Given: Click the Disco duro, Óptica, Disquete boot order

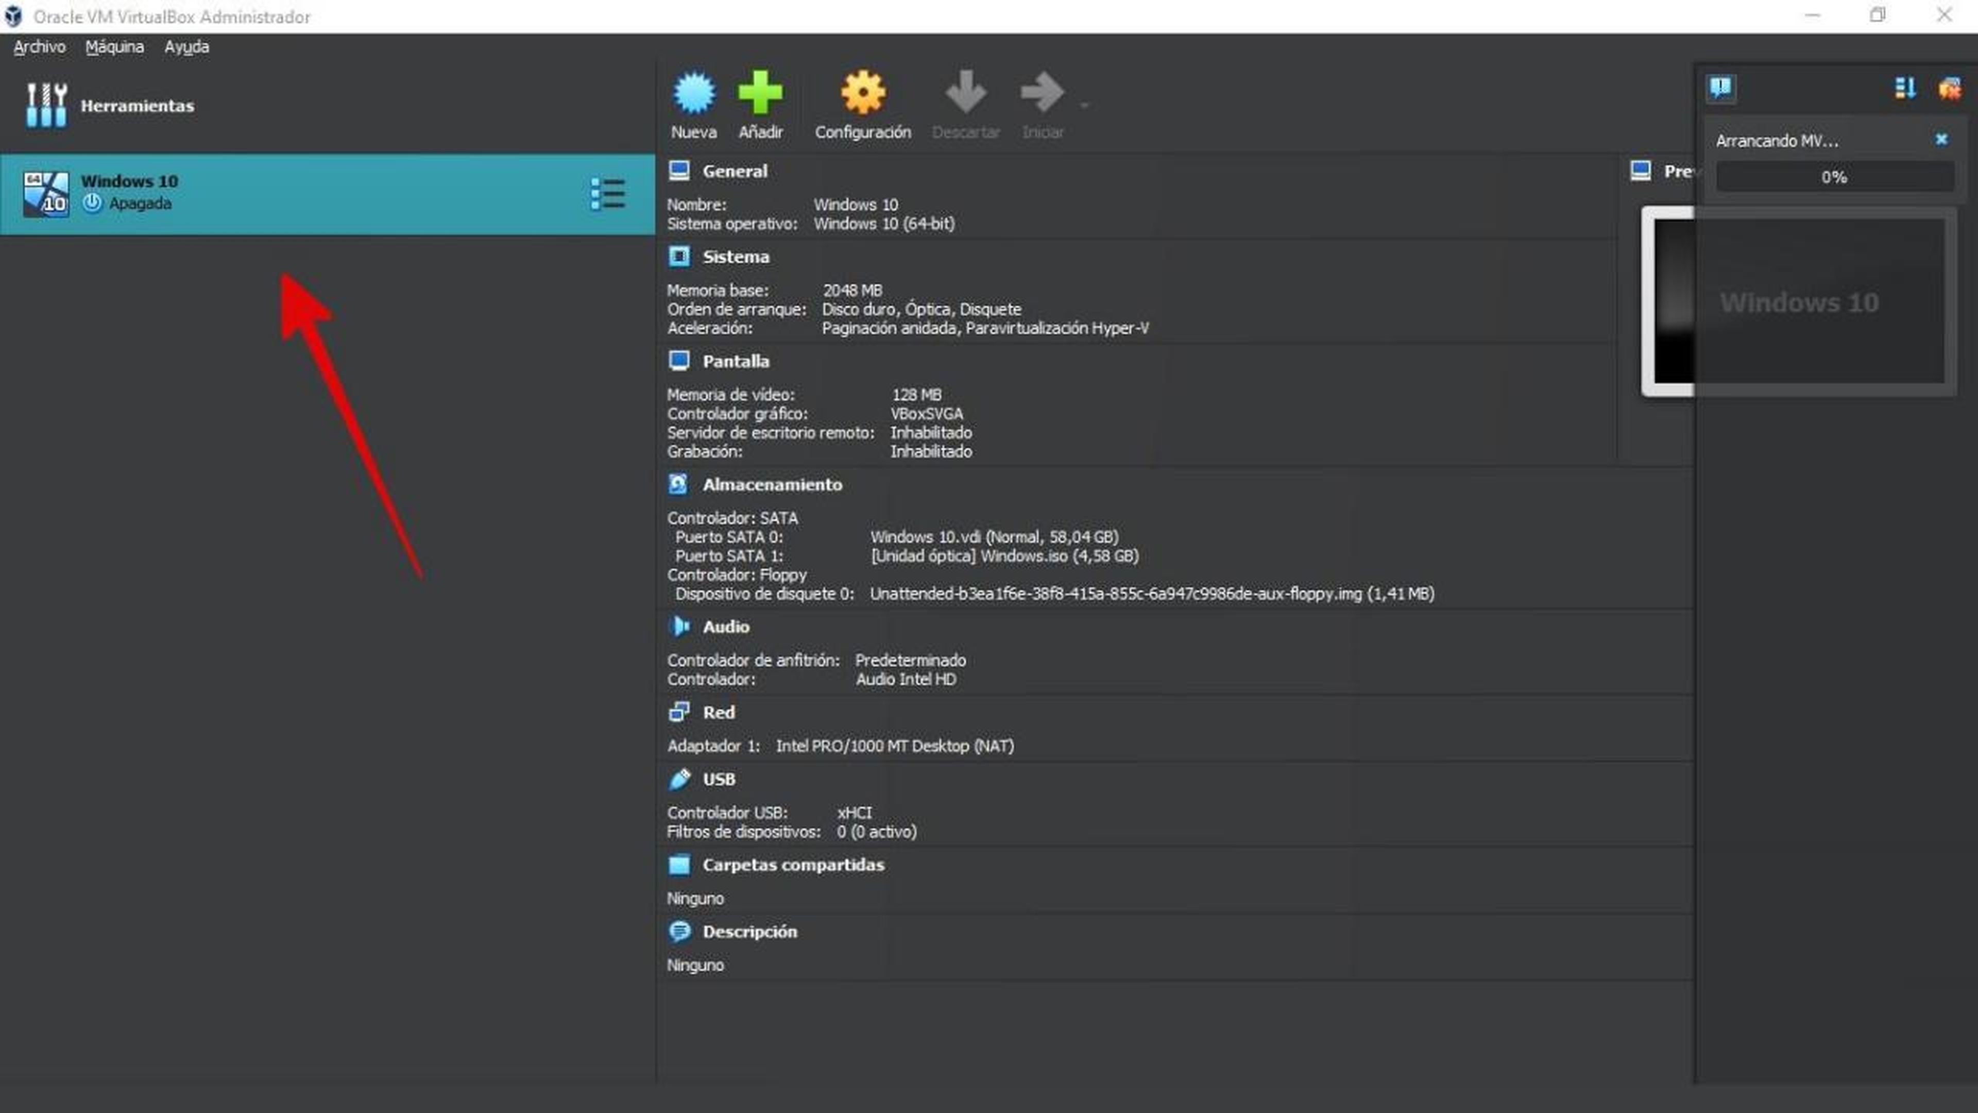Looking at the screenshot, I should click(x=922, y=310).
